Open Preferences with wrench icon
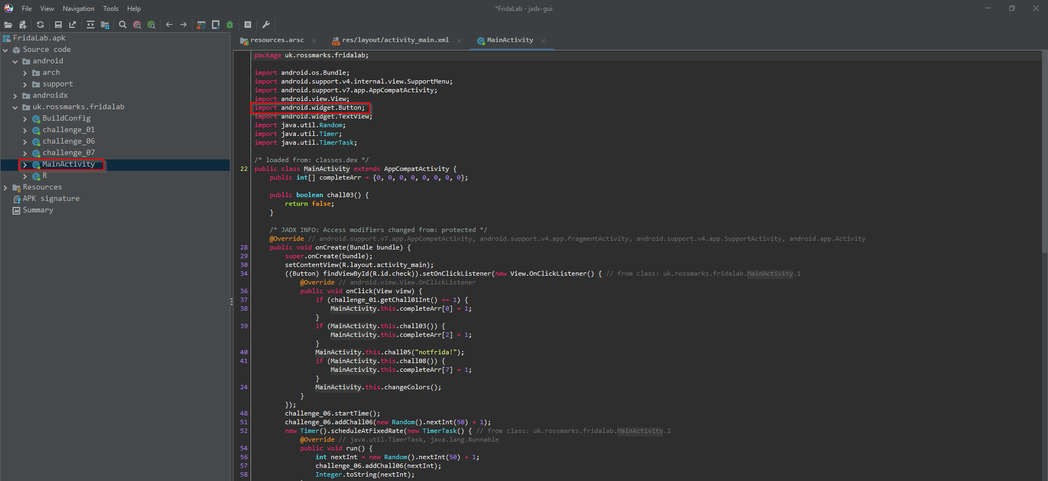This screenshot has height=481, width=1048. tap(266, 25)
